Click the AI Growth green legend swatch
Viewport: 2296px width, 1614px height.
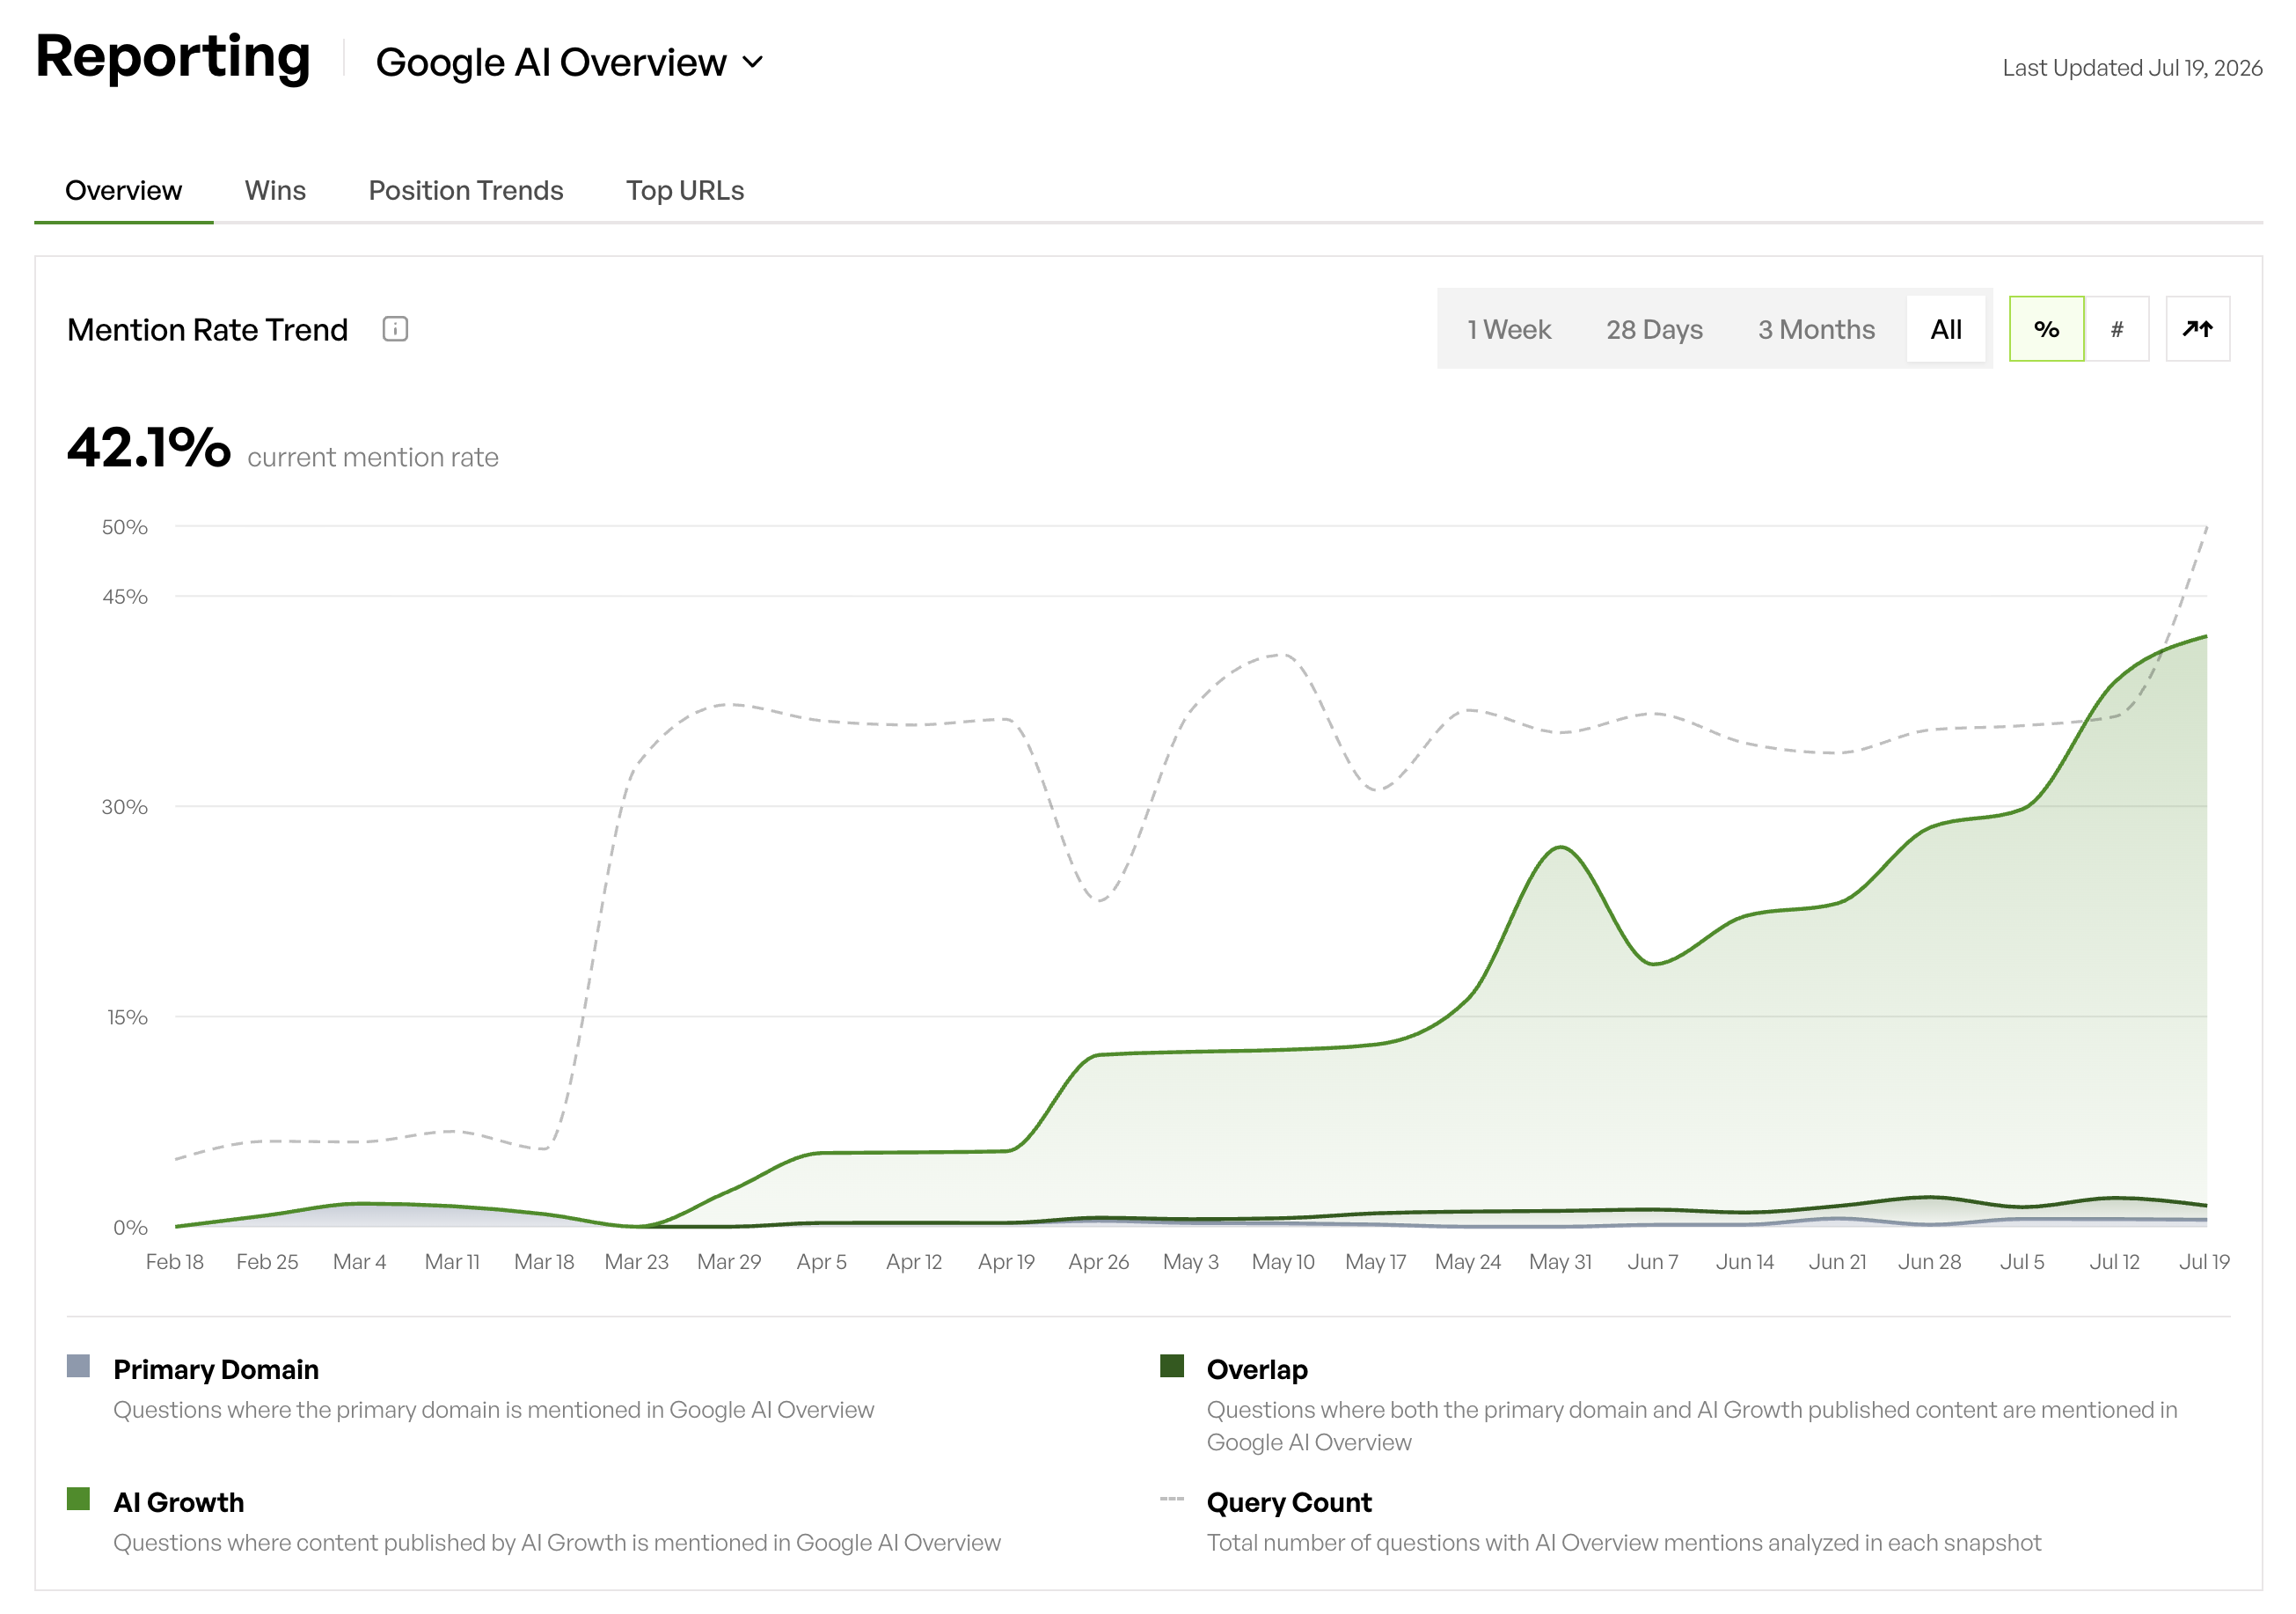click(x=78, y=1499)
